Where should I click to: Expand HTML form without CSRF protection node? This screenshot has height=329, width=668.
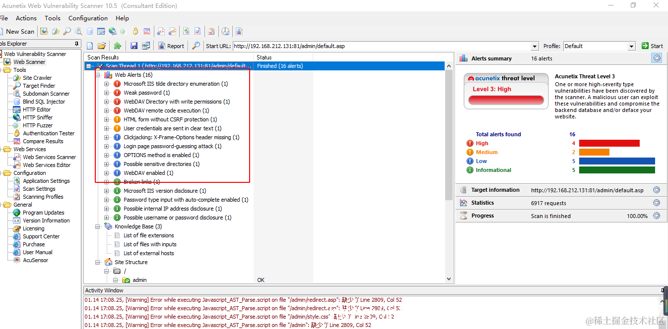coord(107,119)
